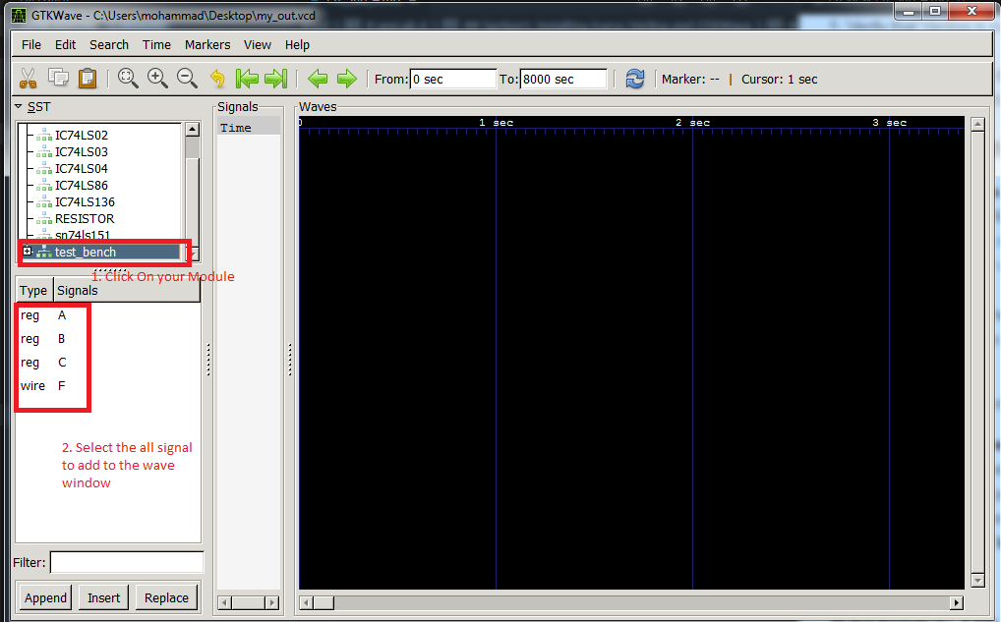Viewport: 1001px width, 622px height.
Task: Click the Paste traces clipboard icon
Action: pos(88,79)
